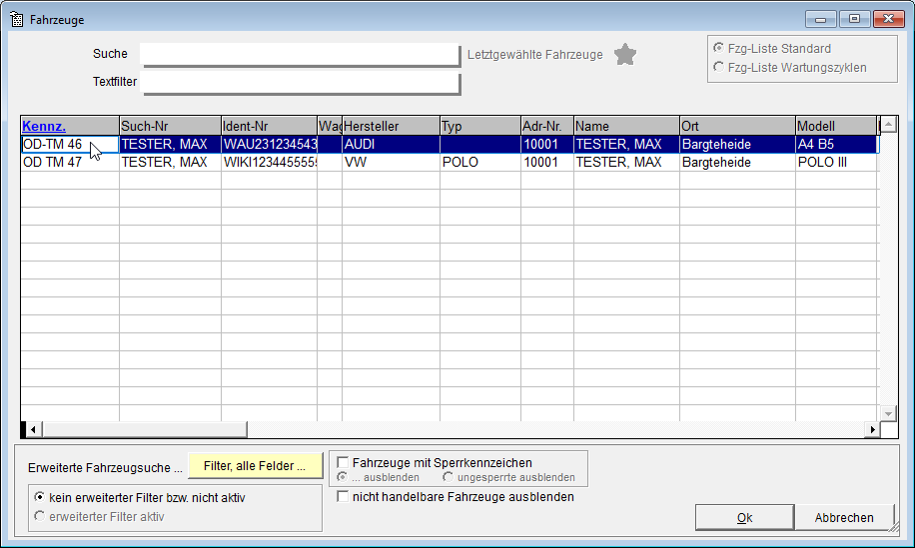Click Bargteheide in the VW row
The width and height of the screenshot is (915, 548).
tap(737, 162)
